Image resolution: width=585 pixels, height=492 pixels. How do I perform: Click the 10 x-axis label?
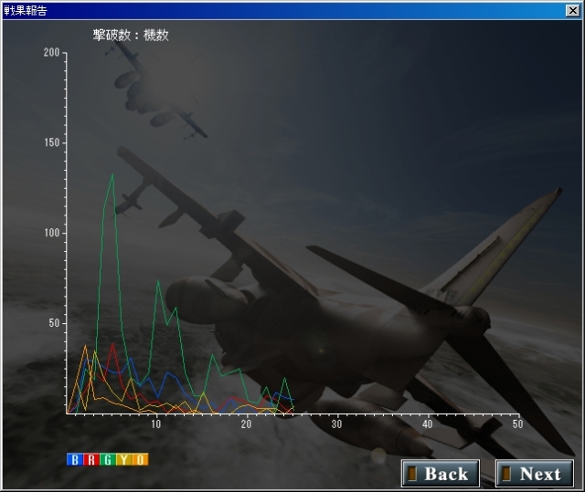click(x=156, y=424)
